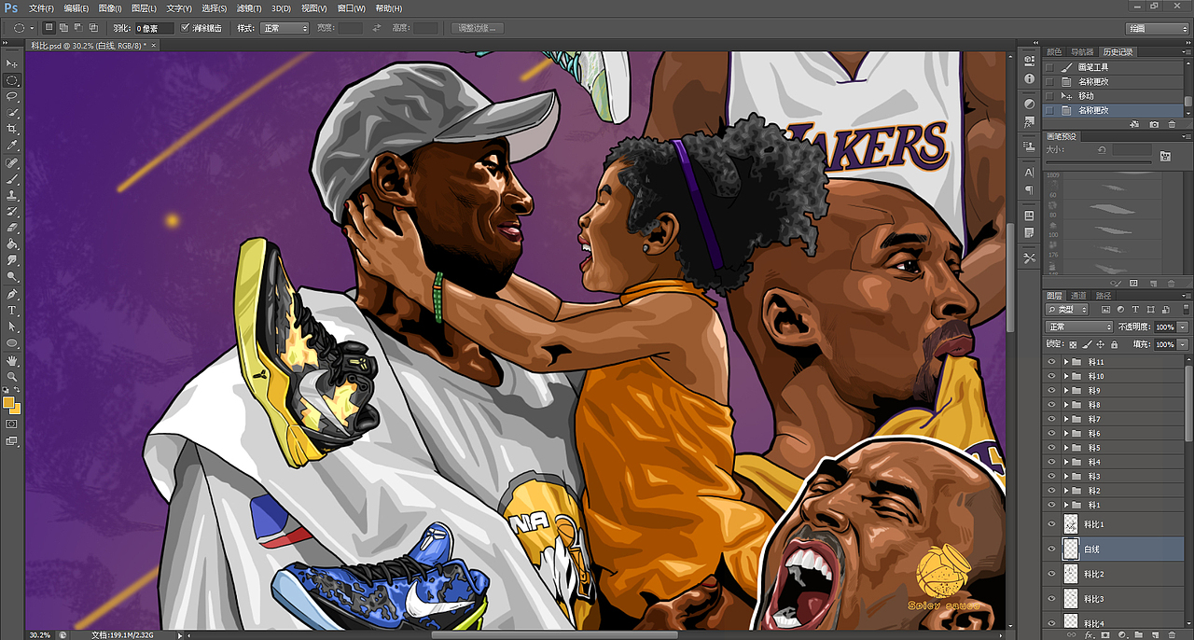Open the 图层(L) menu
This screenshot has width=1194, height=640.
[x=145, y=8]
